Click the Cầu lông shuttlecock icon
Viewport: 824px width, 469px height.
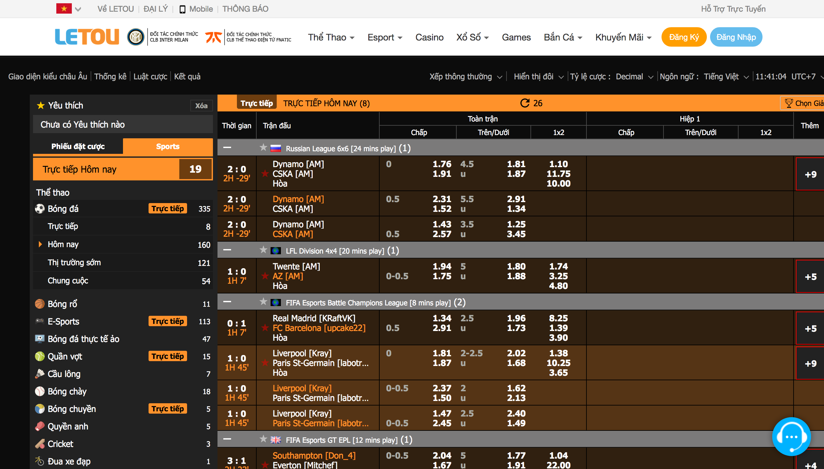pos(39,374)
